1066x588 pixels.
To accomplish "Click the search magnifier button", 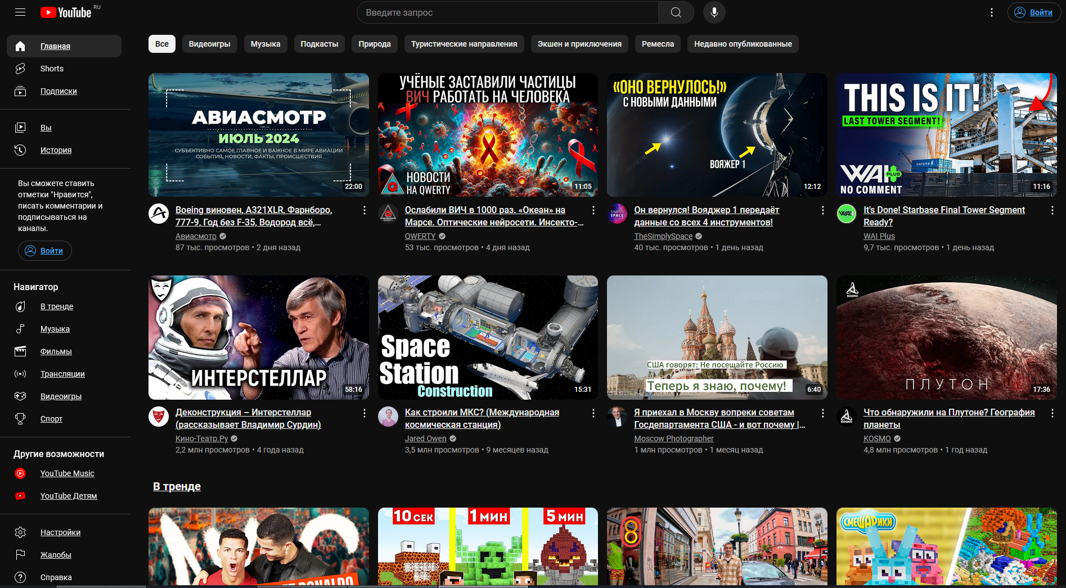I will coord(676,12).
